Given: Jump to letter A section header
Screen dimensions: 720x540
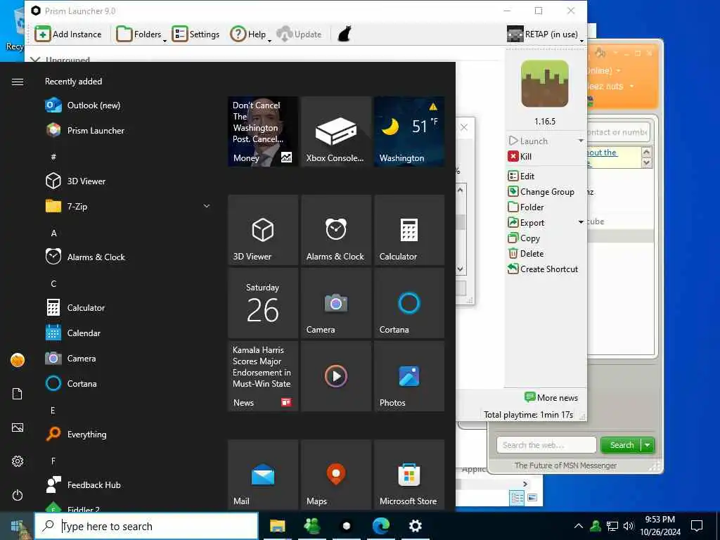Looking at the screenshot, I should click(x=53, y=233).
